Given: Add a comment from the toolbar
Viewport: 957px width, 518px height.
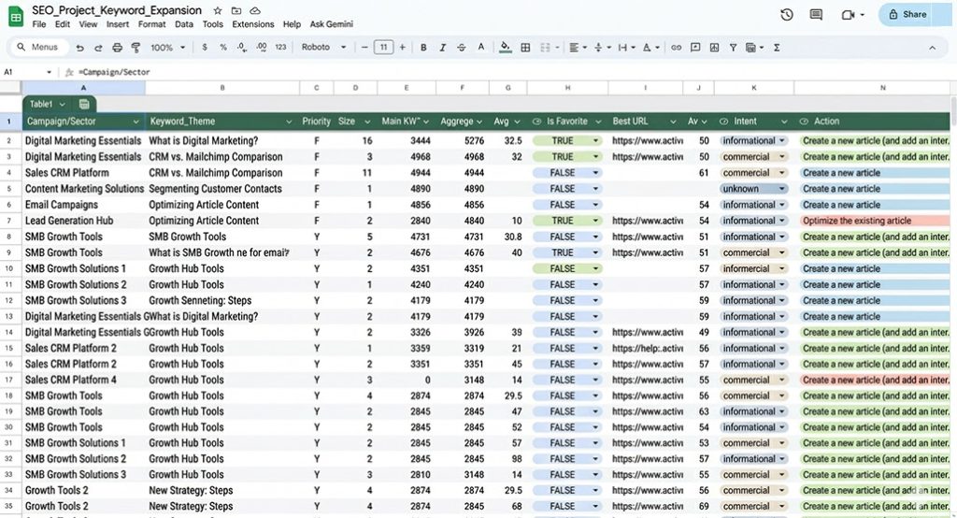Looking at the screenshot, I should (695, 47).
